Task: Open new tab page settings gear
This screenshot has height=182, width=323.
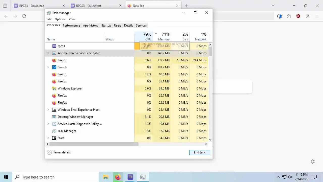Action: pyautogui.click(x=313, y=162)
